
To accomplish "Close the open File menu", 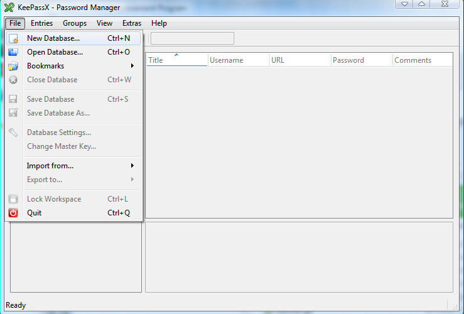I will [15, 23].
